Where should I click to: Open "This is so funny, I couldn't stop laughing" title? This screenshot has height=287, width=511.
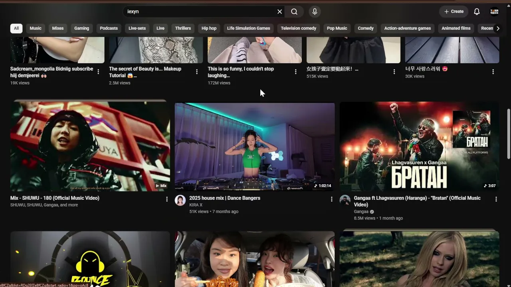coord(241,72)
